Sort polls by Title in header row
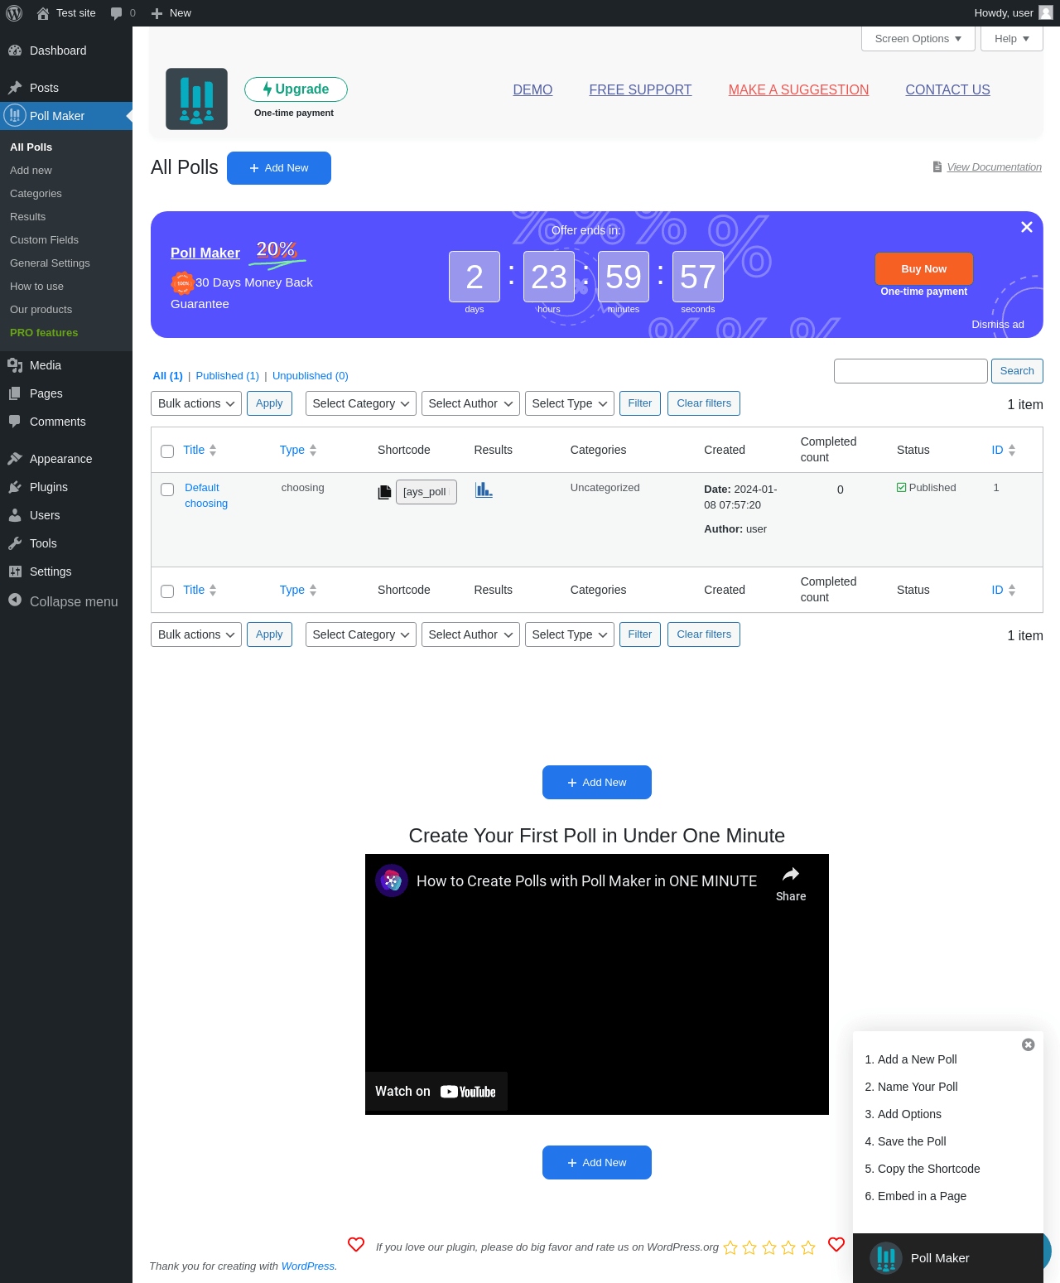The height and width of the screenshot is (1283, 1060). 200,450
